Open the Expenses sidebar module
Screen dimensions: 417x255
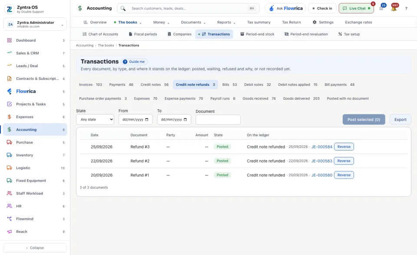tap(35, 117)
